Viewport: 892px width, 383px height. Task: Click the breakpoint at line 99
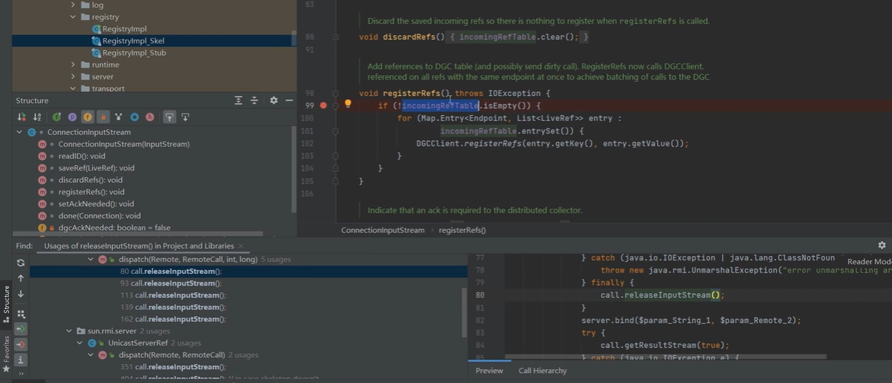323,105
